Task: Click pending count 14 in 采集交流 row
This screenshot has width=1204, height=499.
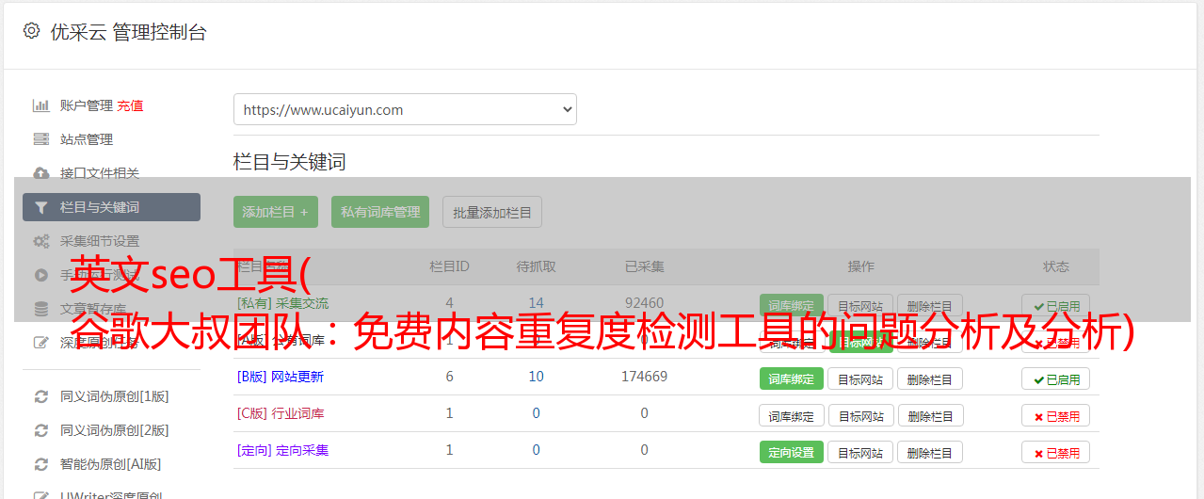Action: coord(536,303)
